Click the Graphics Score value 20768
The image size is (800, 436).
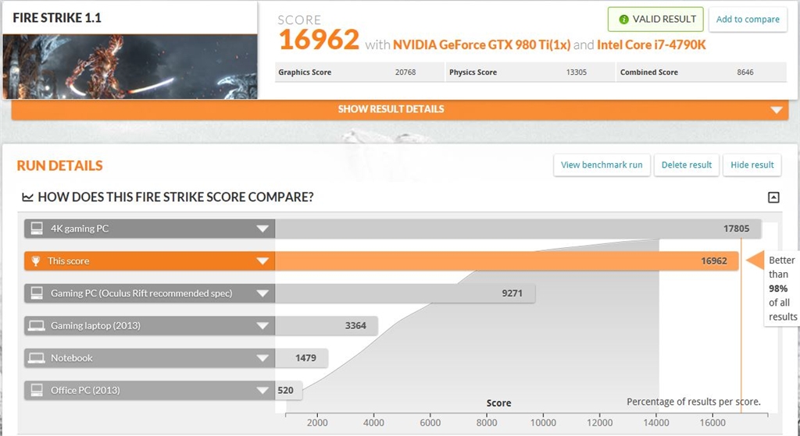(x=405, y=73)
